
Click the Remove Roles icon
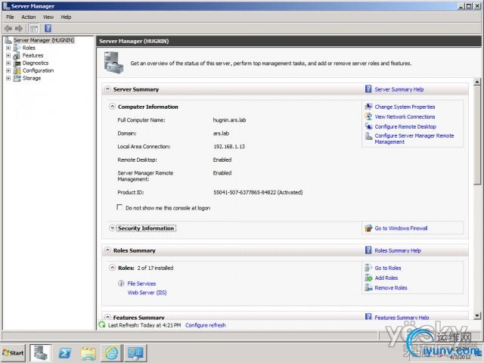click(x=368, y=287)
